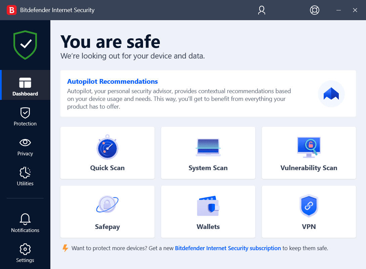This screenshot has width=366, height=269.
Task: Open the user account profile icon
Action: (262, 10)
